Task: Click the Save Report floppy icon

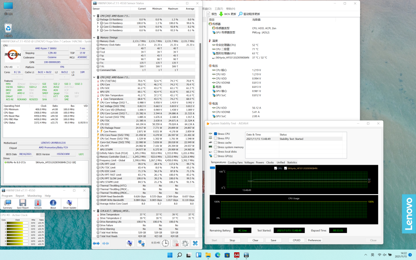Action: (23, 204)
